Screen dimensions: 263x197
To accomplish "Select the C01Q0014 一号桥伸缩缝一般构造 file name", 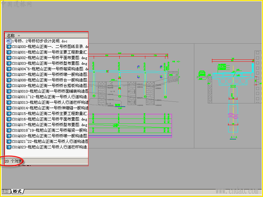I will click(50, 108).
